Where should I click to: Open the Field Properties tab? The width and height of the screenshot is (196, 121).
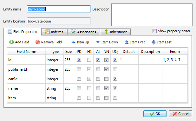point(23,32)
